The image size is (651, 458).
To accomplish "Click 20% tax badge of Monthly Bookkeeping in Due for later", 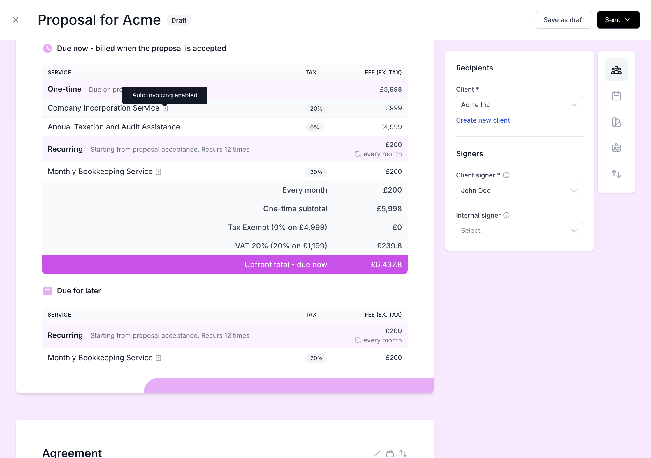I will (x=316, y=358).
